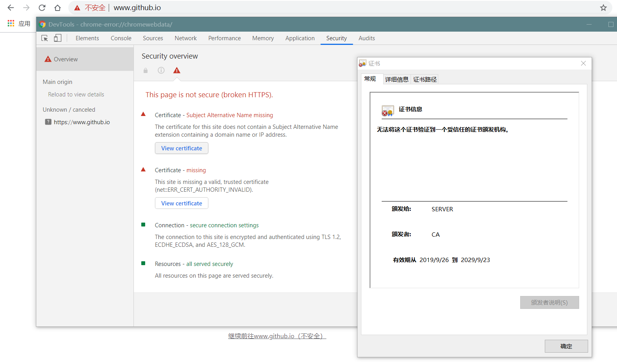Screen dimensions: 617x362
Task: Switch to the Console tab
Action: [x=121, y=38]
